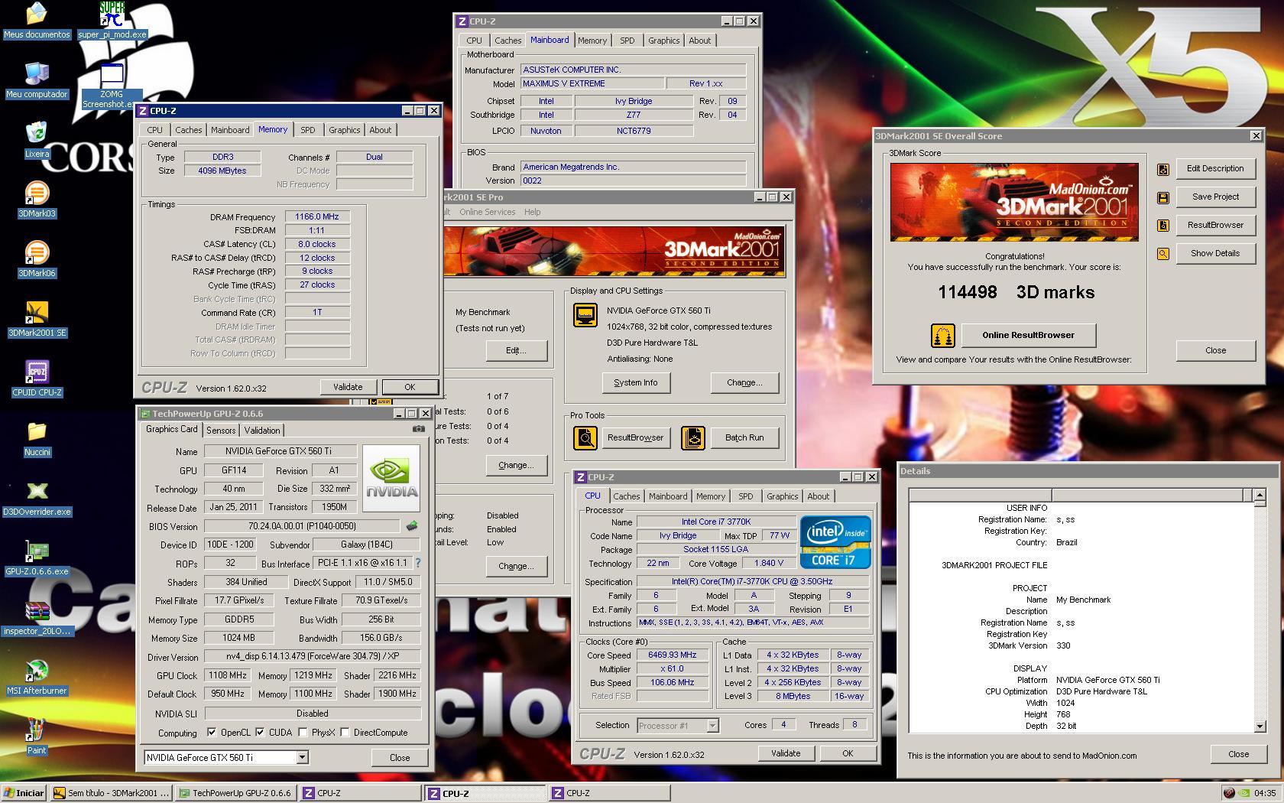Open super_pi_mod.exe desktop icon
The width and height of the screenshot is (1284, 803).
112,21
